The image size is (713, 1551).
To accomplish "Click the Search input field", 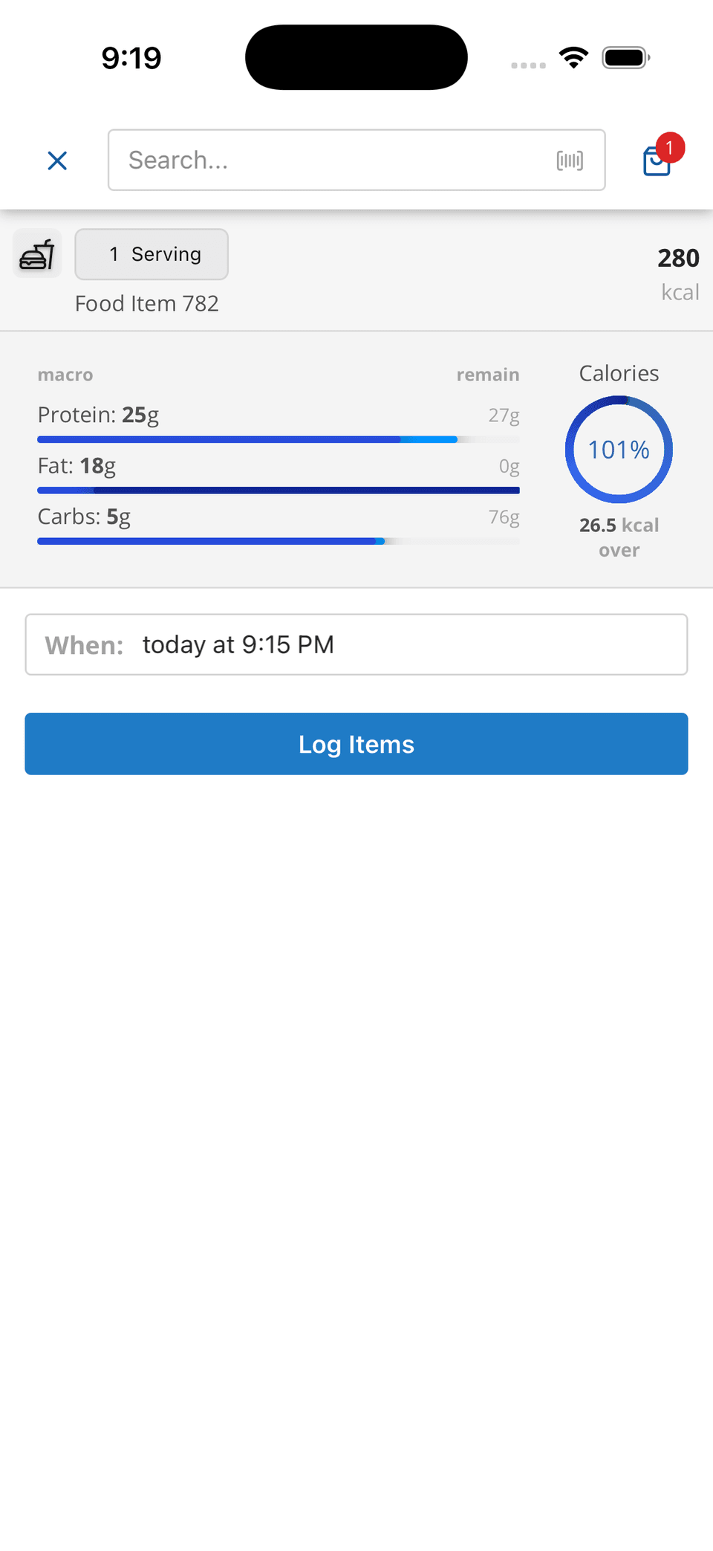I will pyautogui.click(x=334, y=161).
